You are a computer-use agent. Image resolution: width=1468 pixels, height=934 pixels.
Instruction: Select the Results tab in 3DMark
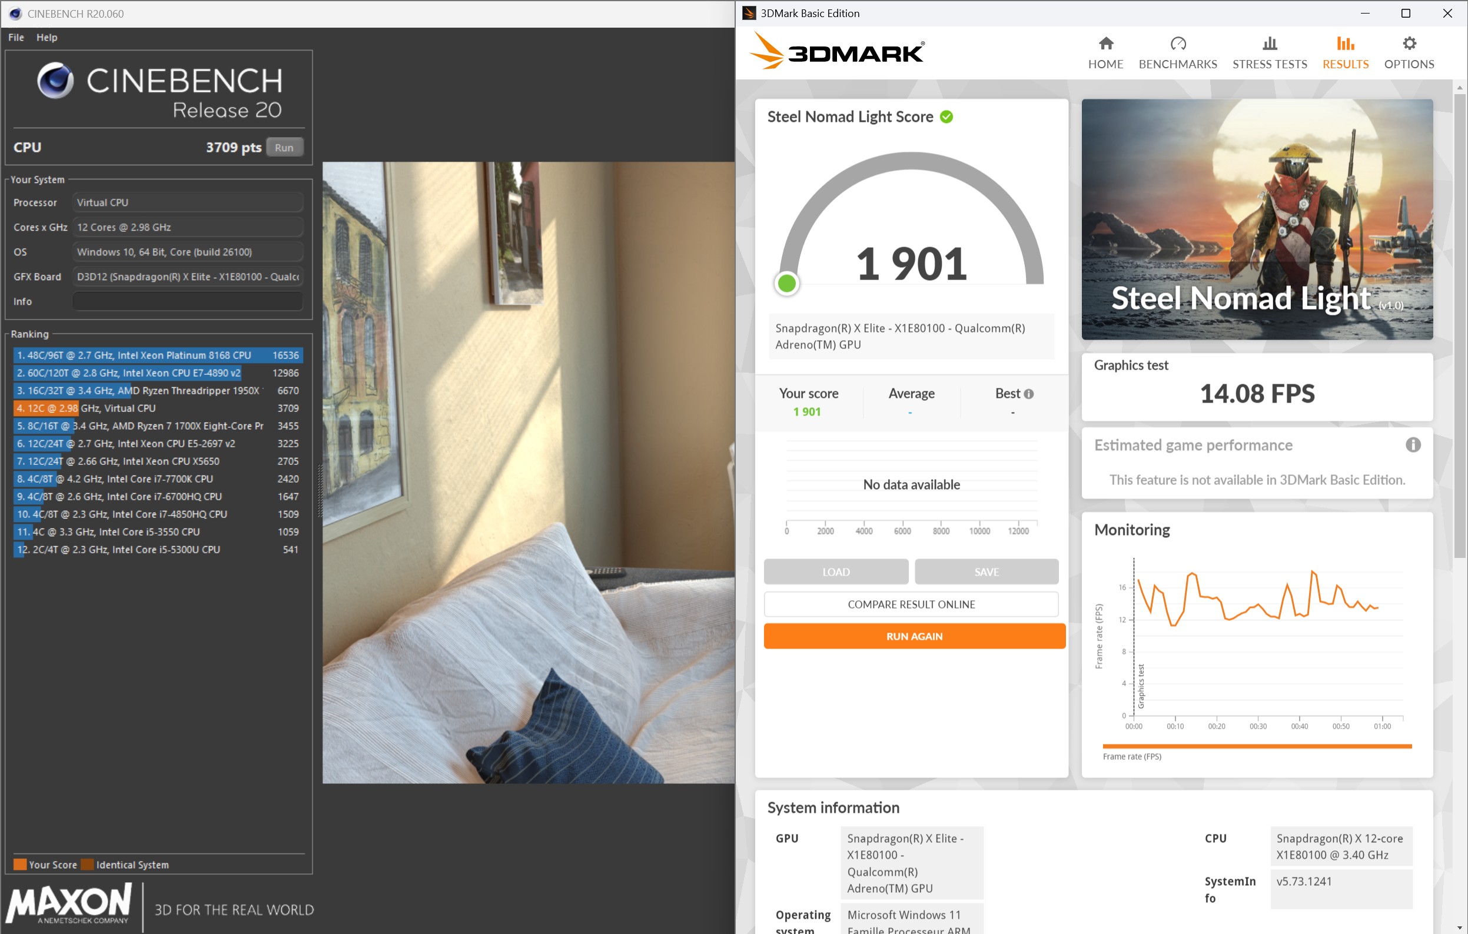[1345, 53]
